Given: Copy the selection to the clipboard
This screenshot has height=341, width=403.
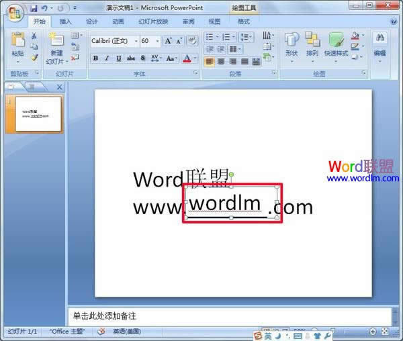Looking at the screenshot, I should pos(34,46).
